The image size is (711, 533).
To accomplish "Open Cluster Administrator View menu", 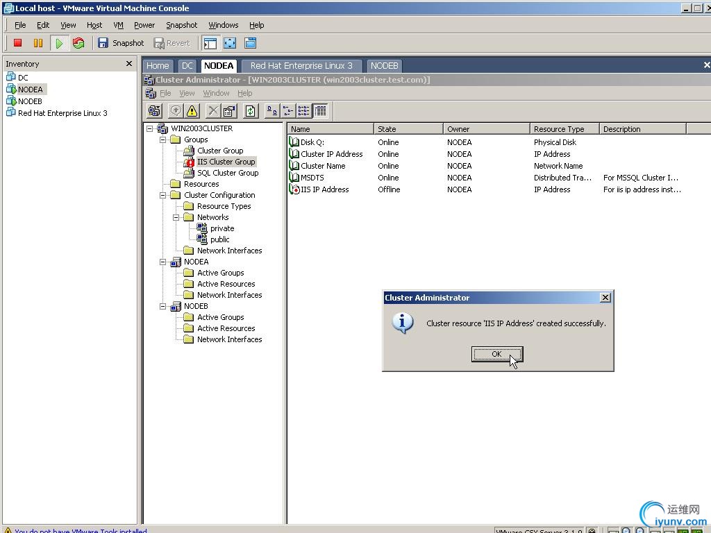I will coord(187,93).
